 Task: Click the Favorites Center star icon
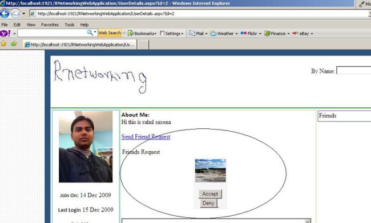tap(3, 44)
